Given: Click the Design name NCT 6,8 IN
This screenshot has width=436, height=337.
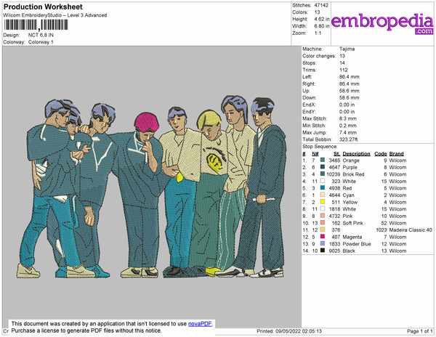Looking at the screenshot, I should click(x=41, y=36).
